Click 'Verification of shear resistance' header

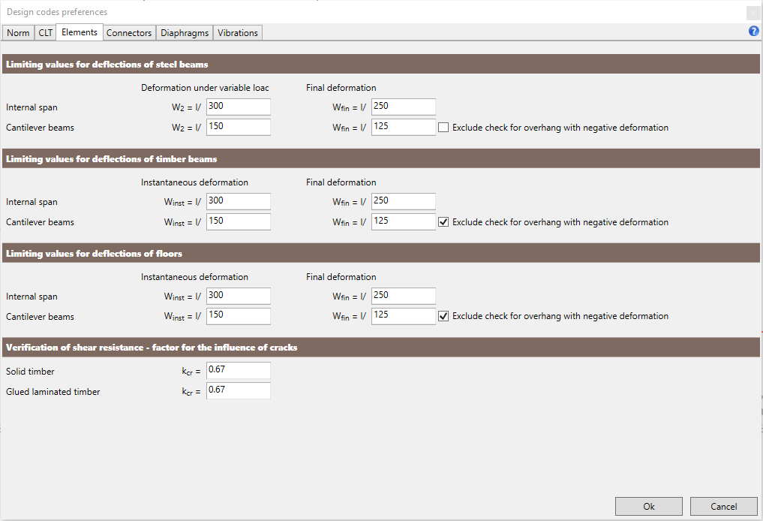pyautogui.click(x=381, y=347)
